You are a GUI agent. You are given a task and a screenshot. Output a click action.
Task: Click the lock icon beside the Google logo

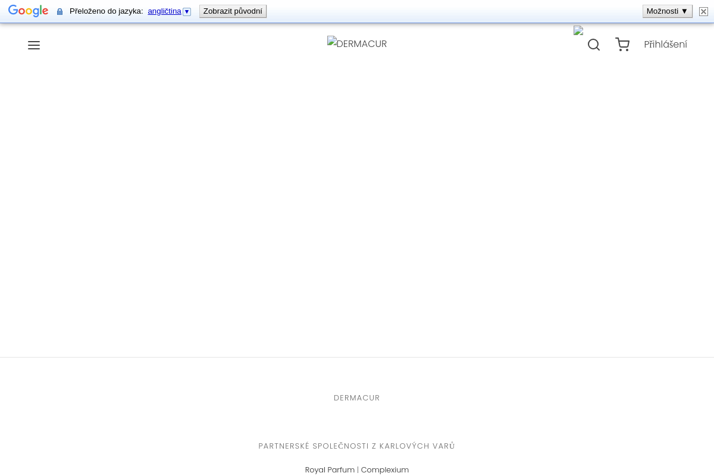59,11
